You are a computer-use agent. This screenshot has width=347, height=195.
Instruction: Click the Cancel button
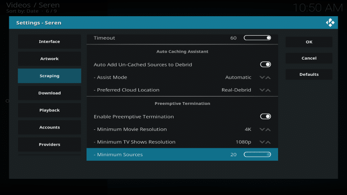click(309, 58)
